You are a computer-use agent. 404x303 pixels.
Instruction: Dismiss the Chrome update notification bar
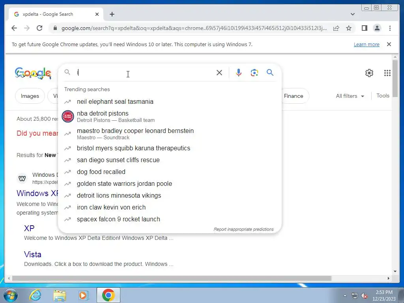pyautogui.click(x=389, y=44)
